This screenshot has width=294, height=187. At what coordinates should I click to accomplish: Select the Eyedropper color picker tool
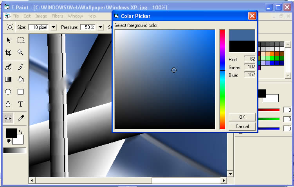[21, 118]
